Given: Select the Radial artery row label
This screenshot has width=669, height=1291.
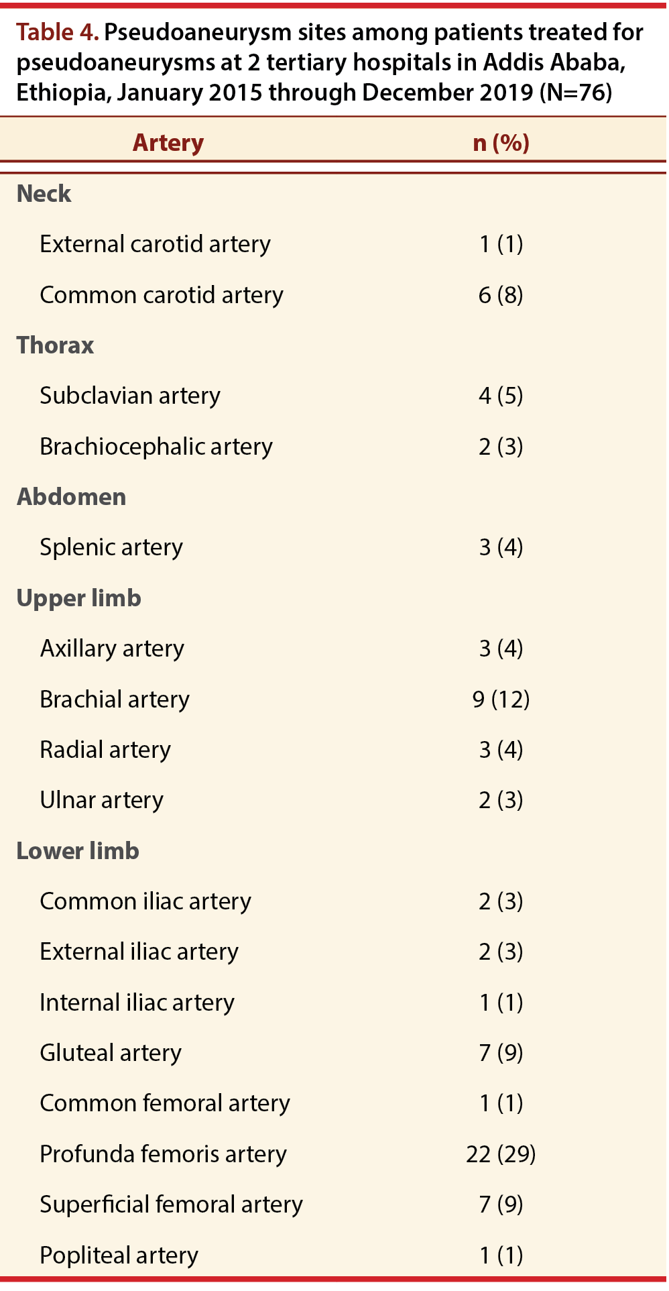Looking at the screenshot, I should pyautogui.click(x=105, y=749).
